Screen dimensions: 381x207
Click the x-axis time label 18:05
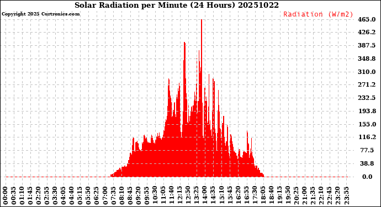pyautogui.click(x=263, y=196)
